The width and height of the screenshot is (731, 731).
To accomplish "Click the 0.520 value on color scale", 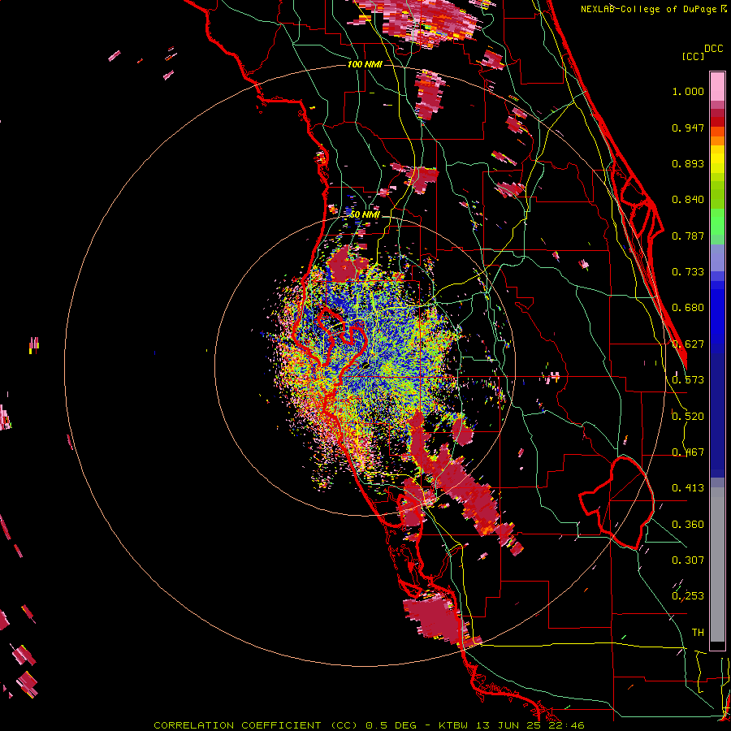I will point(688,417).
